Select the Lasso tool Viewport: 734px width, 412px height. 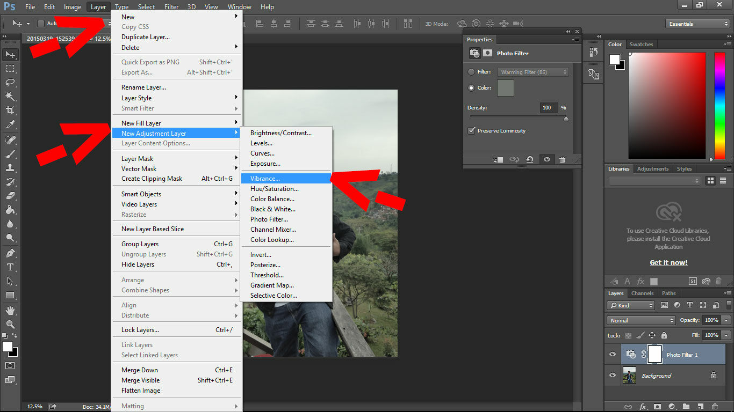[x=10, y=82]
